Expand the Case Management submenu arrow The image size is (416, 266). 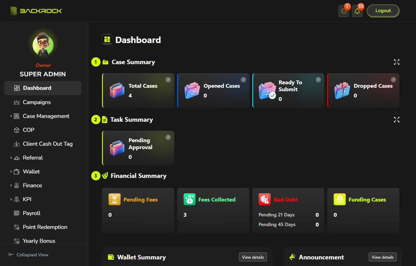click(x=11, y=116)
